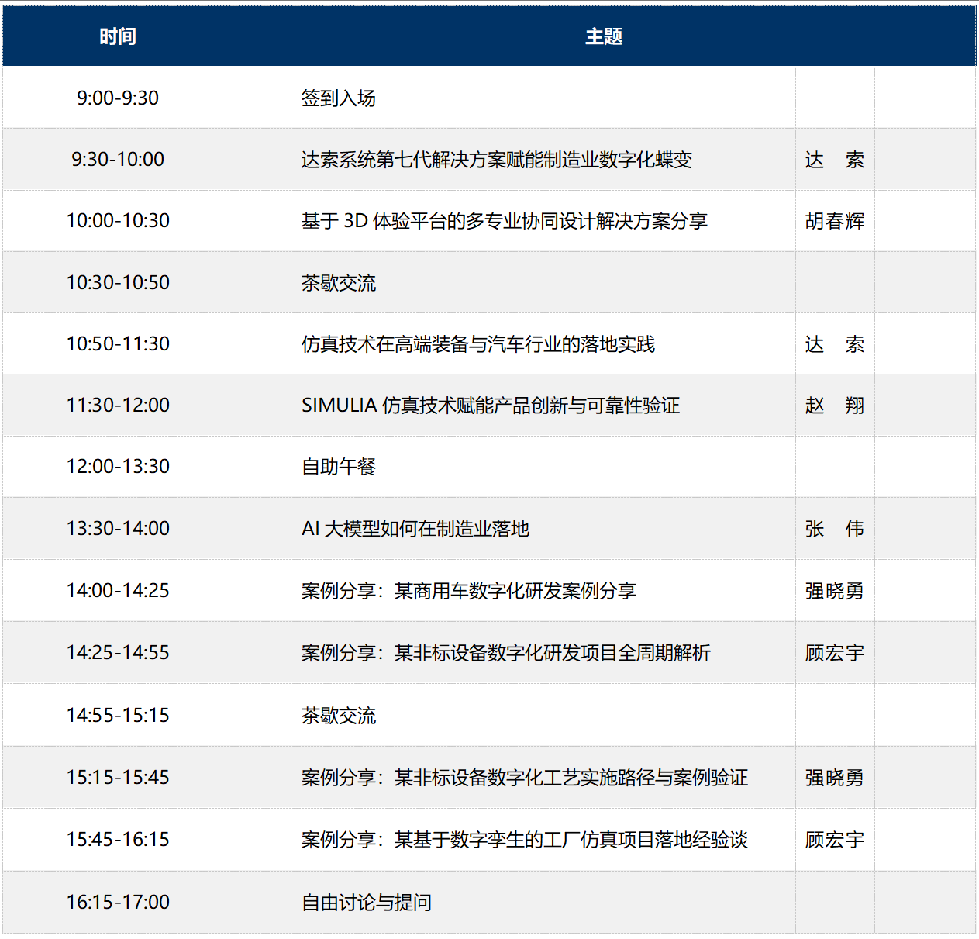Screen dimensions: 979x939
Task: Click the 14:00-14:25 time cell
Action: pyautogui.click(x=118, y=591)
